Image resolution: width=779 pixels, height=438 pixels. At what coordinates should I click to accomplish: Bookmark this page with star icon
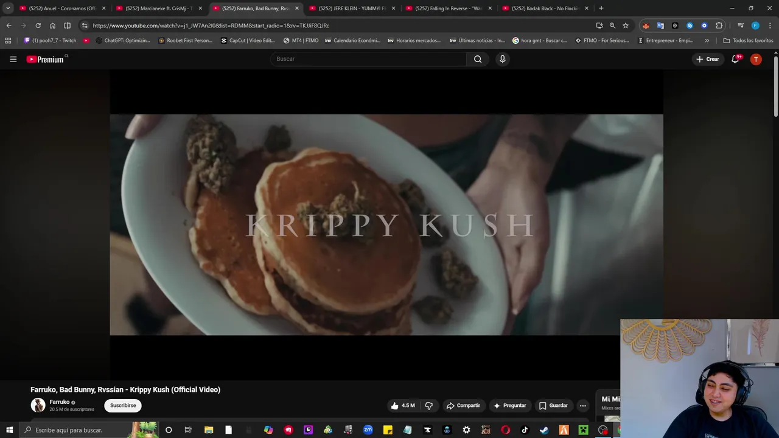(x=626, y=26)
